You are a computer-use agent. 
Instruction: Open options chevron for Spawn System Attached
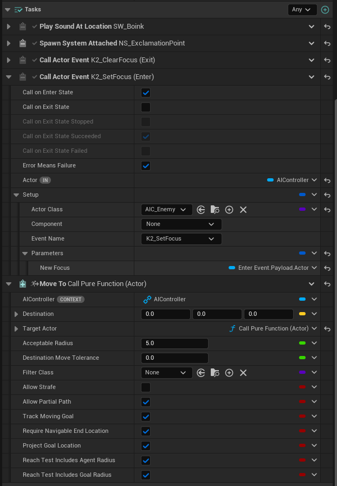pyautogui.click(x=312, y=43)
